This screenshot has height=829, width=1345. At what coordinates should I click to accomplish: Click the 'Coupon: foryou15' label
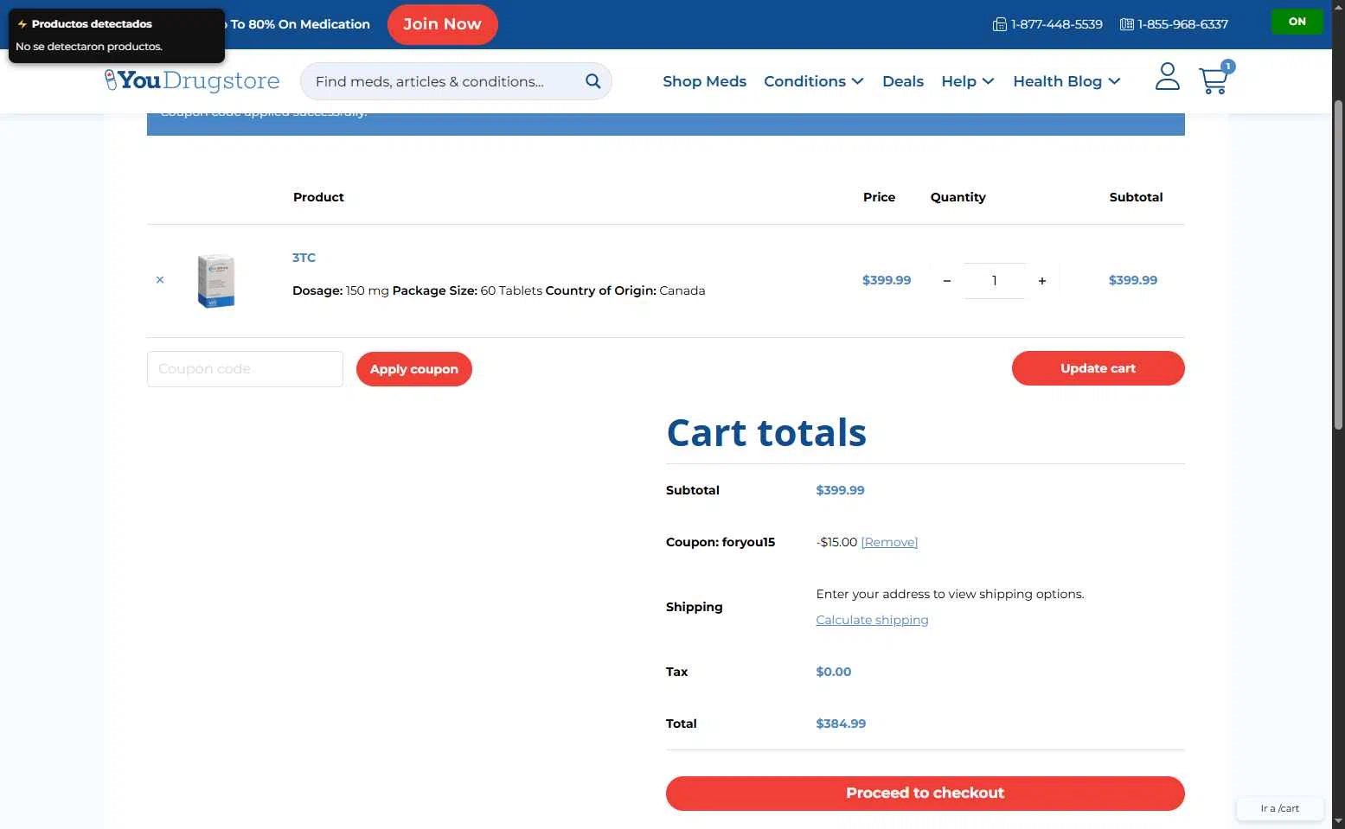[721, 542]
